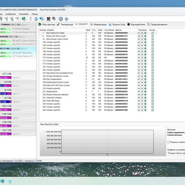Open help with the blue question mark icon
185x185 pixels.
click(x=61, y=19)
